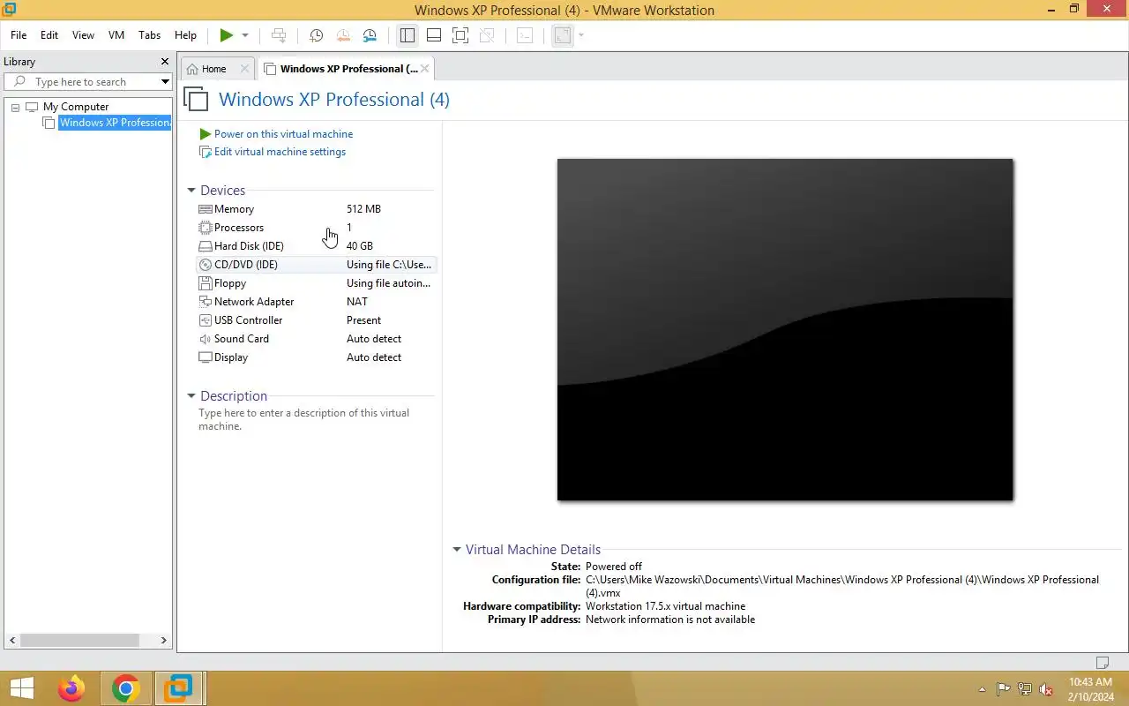Screen dimensions: 1129x706
Task: Open the Tabs menu
Action: coord(150,35)
